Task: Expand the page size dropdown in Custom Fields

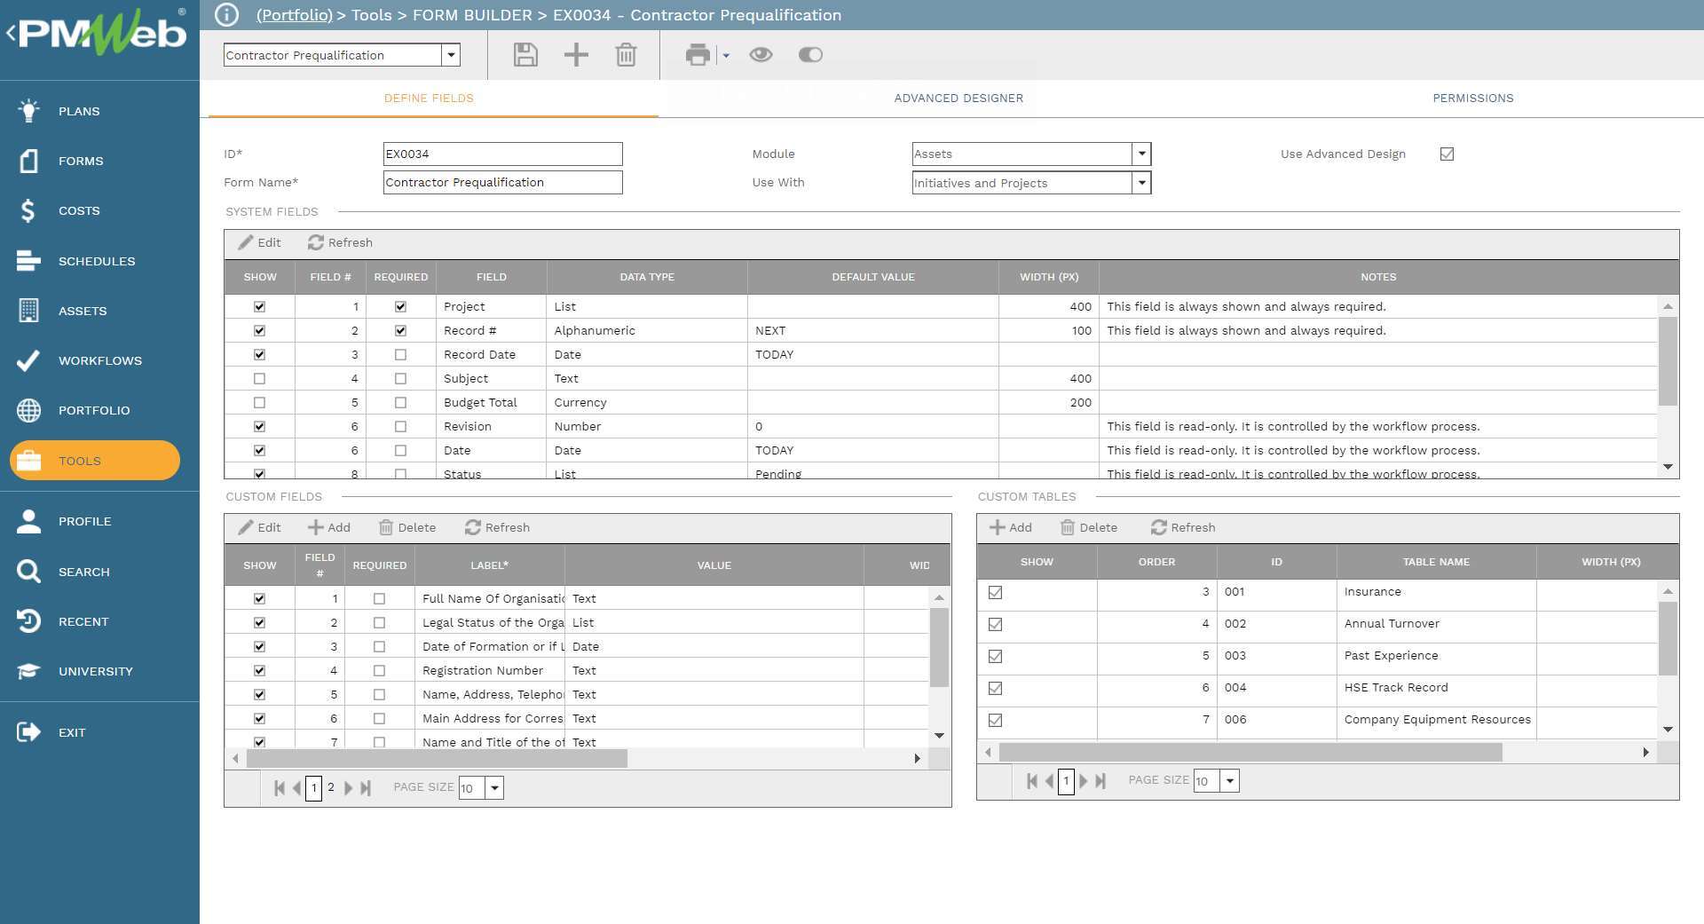Action: (495, 787)
